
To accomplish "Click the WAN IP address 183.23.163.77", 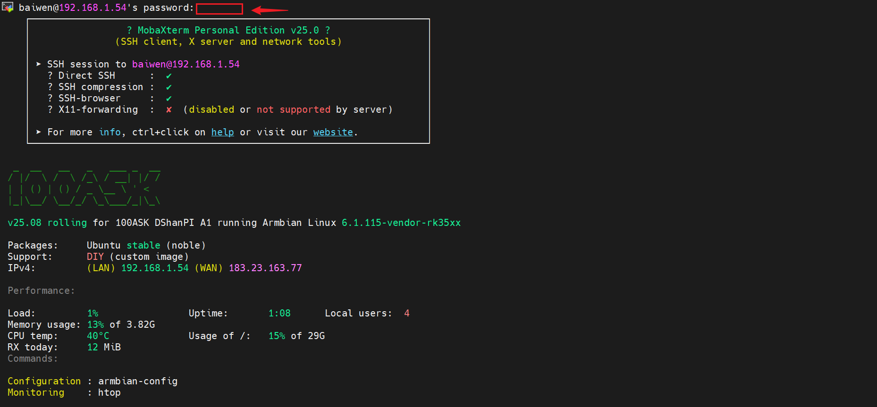I will point(265,268).
